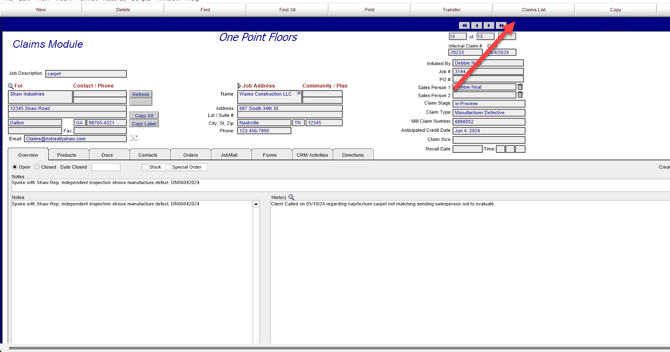Click the Refresh button
670x352 pixels.
141,94
